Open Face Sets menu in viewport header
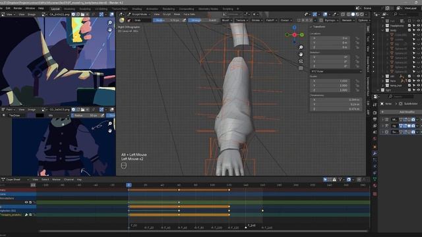This screenshot has width=422, height=237. (x=189, y=14)
